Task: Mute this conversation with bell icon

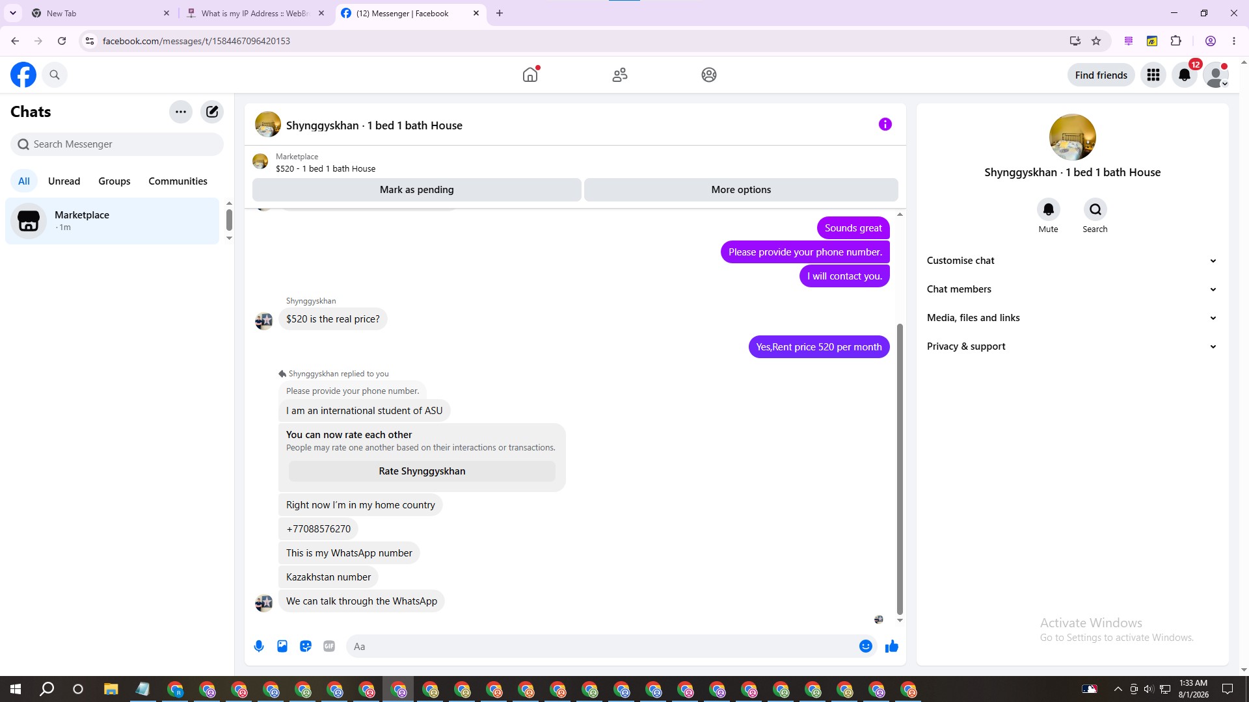Action: click(x=1049, y=209)
